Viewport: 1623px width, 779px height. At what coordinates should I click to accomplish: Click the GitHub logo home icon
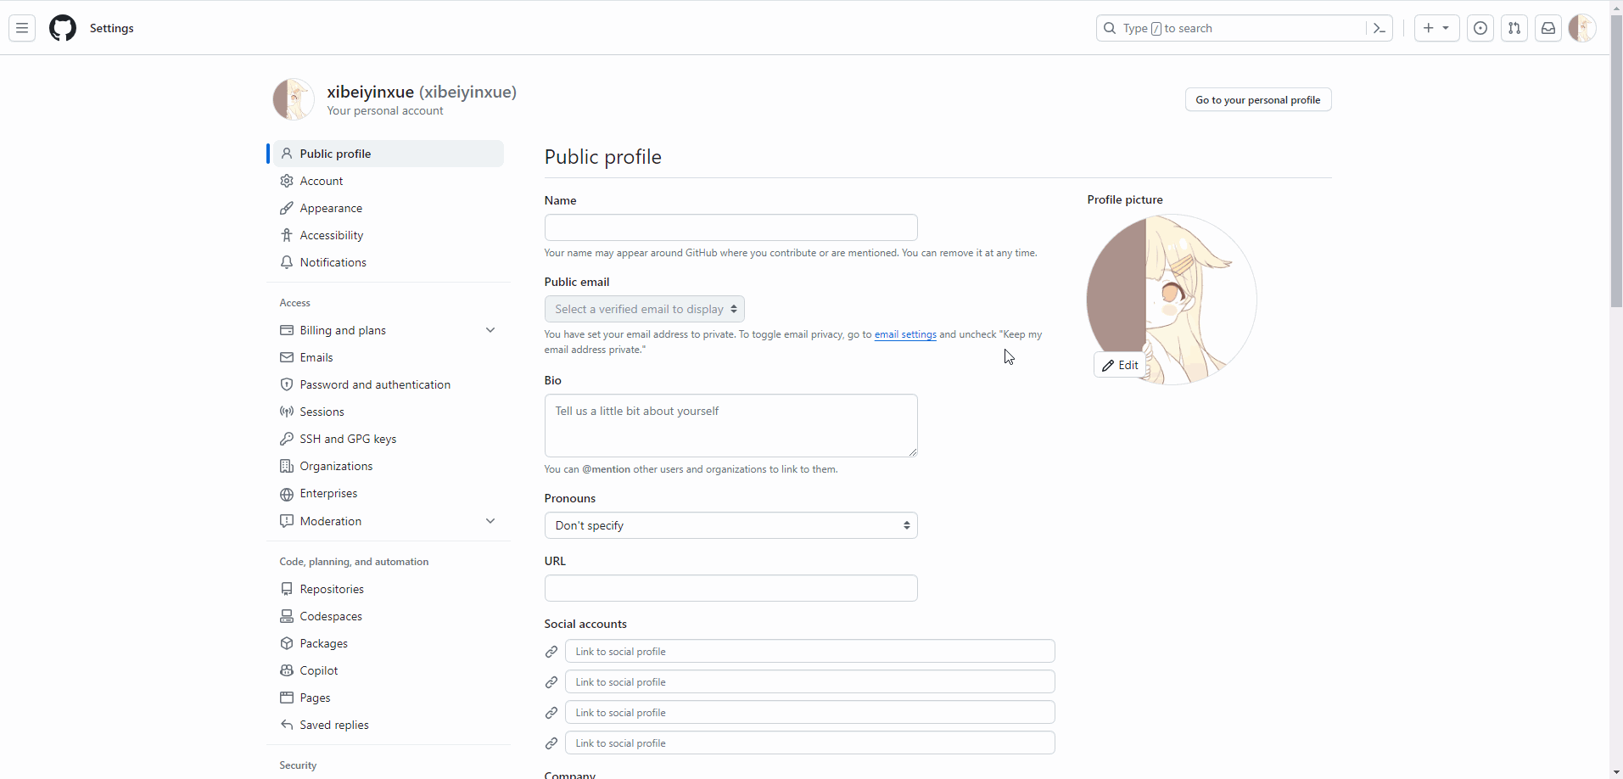[63, 28]
